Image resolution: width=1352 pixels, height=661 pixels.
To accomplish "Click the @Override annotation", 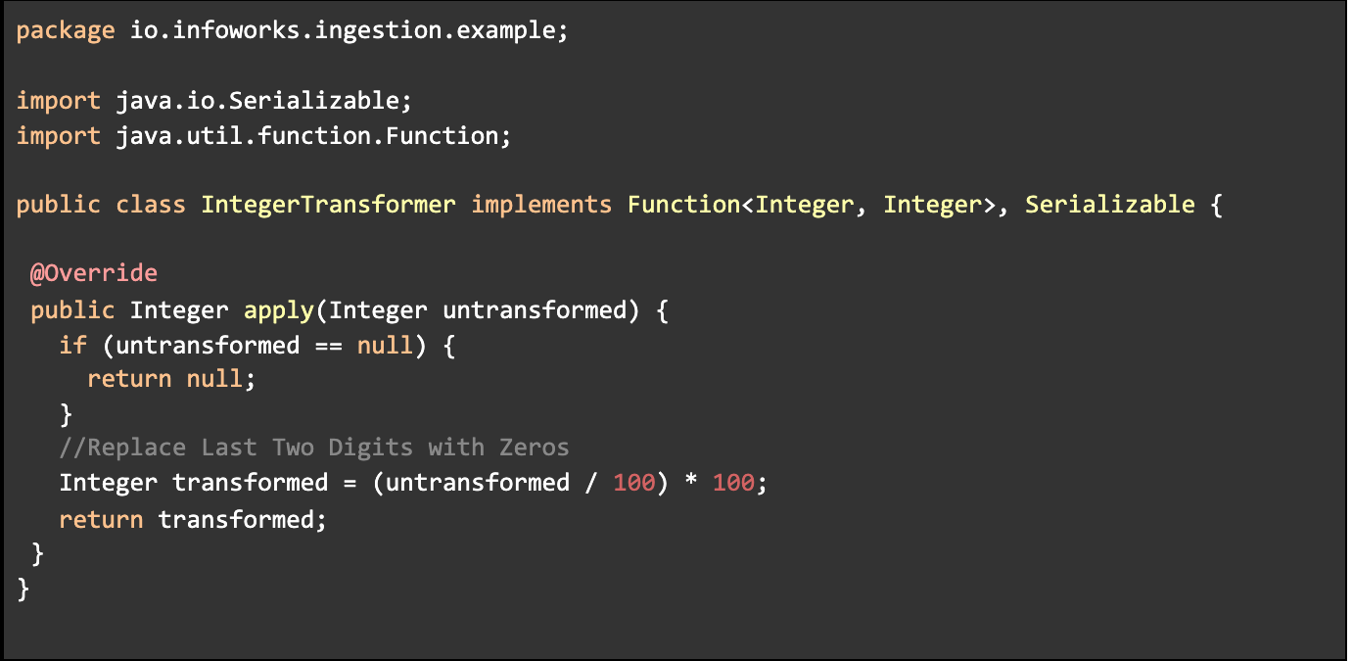I will (x=93, y=273).
